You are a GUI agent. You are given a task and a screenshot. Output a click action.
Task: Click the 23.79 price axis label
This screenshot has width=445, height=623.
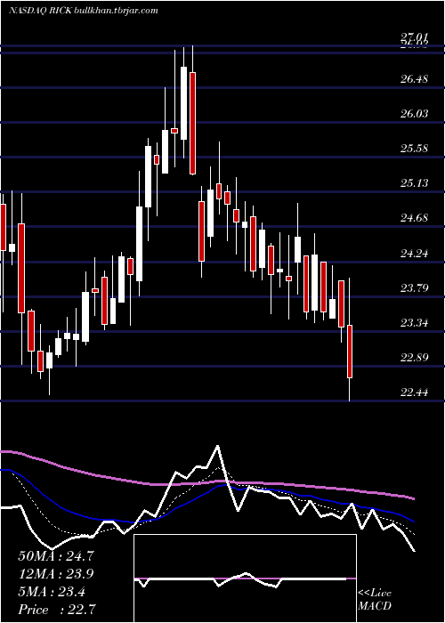[x=414, y=287]
